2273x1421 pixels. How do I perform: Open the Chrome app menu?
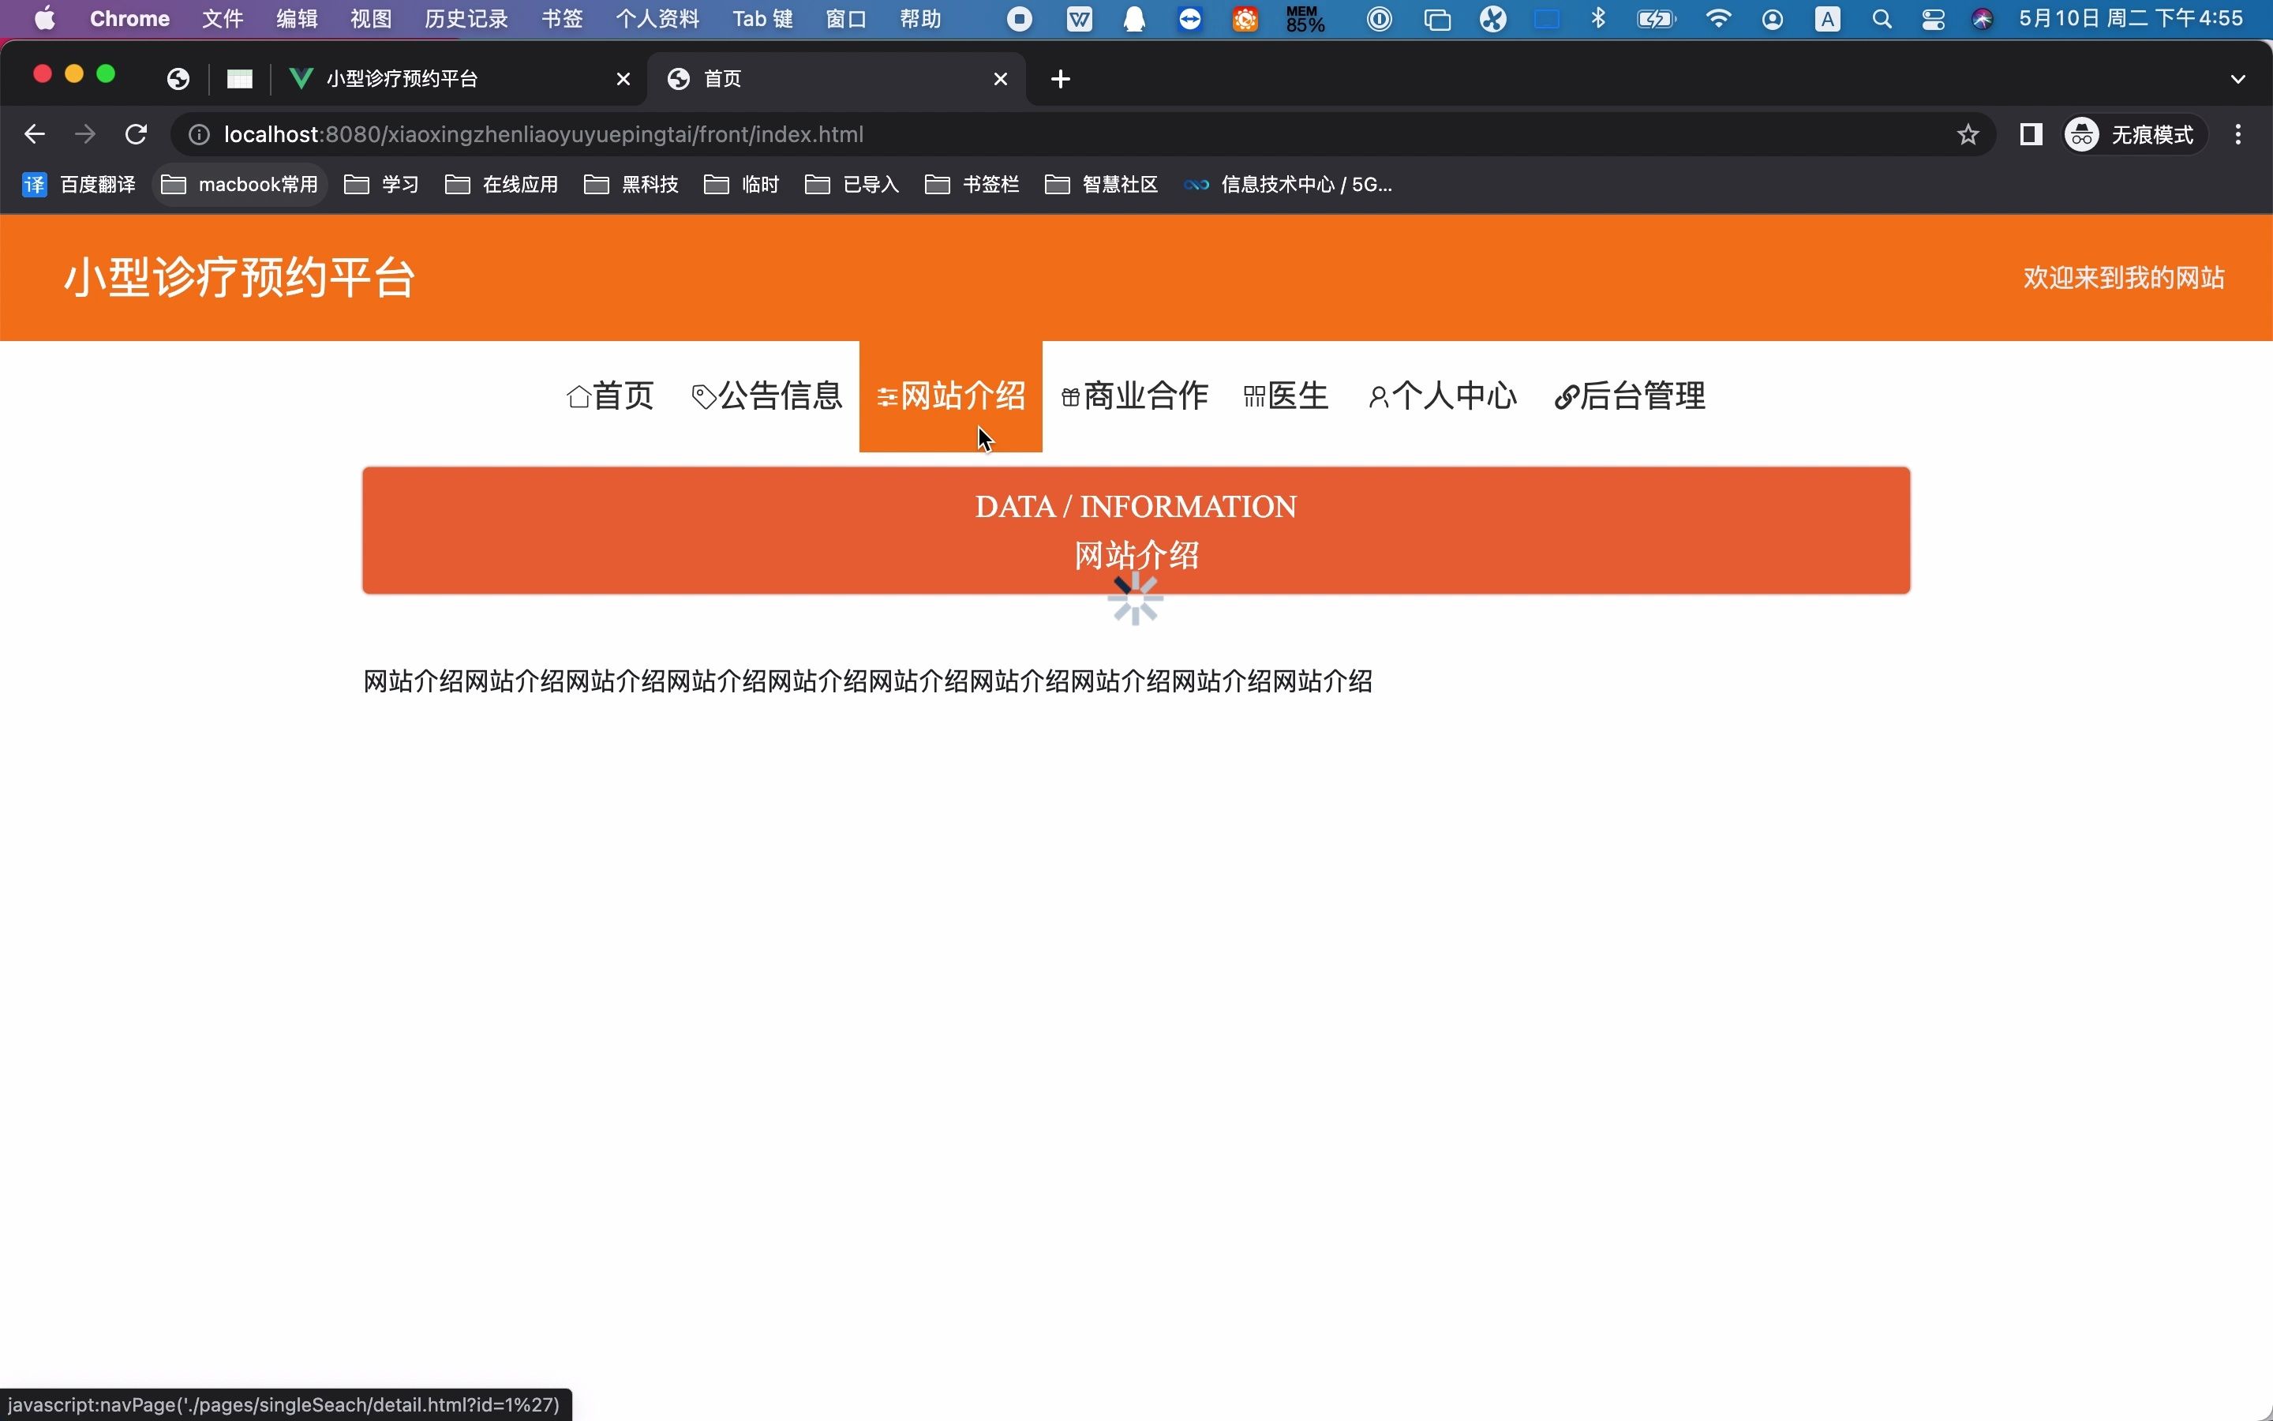coord(129,19)
